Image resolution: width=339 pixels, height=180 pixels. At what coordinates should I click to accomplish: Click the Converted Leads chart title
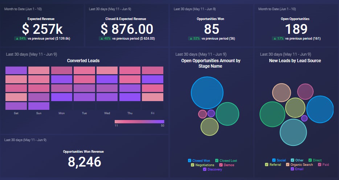pos(83,61)
